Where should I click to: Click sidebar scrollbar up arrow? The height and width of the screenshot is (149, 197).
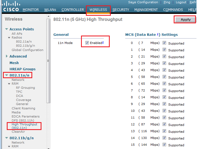click(x=49, y=17)
